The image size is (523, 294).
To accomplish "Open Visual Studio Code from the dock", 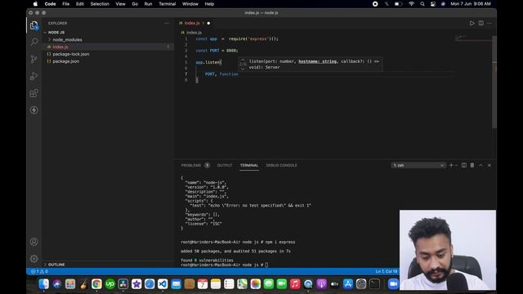I will coord(163,284).
